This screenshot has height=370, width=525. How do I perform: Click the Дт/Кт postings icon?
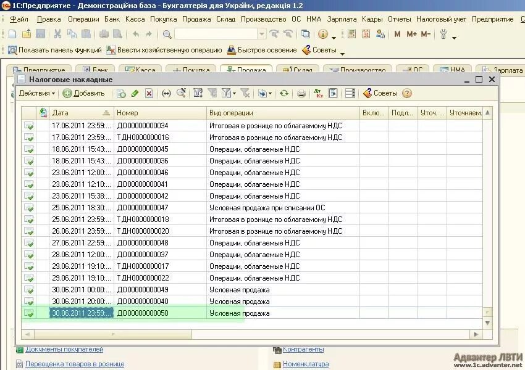click(319, 93)
